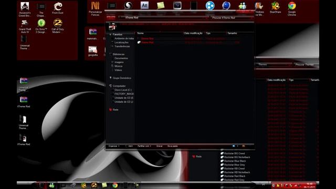Open Call of Duty icon on the taskbar

[94, 185]
